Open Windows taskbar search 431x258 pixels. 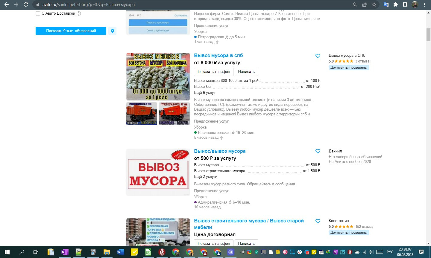22,252
